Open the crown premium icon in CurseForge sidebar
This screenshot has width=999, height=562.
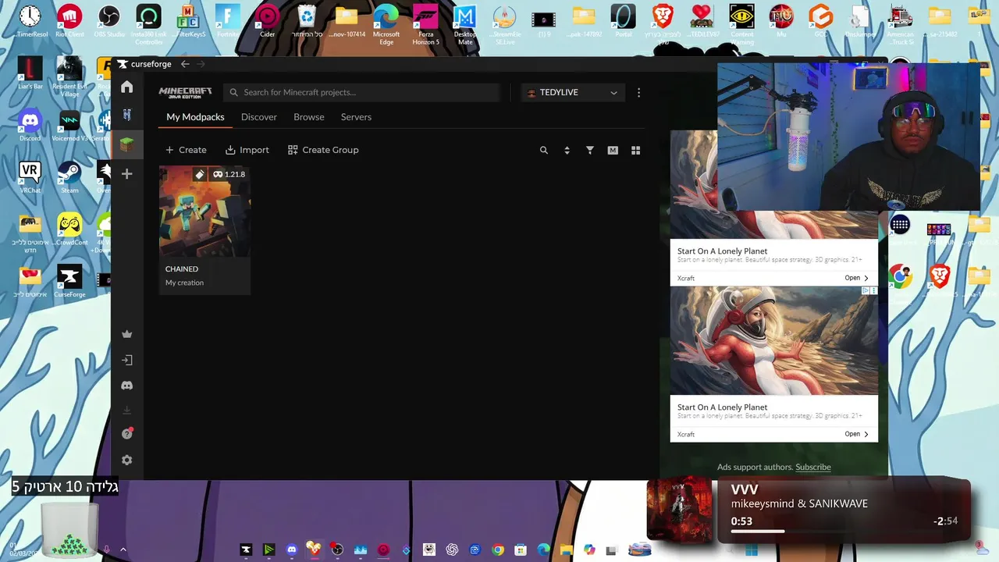click(x=127, y=334)
